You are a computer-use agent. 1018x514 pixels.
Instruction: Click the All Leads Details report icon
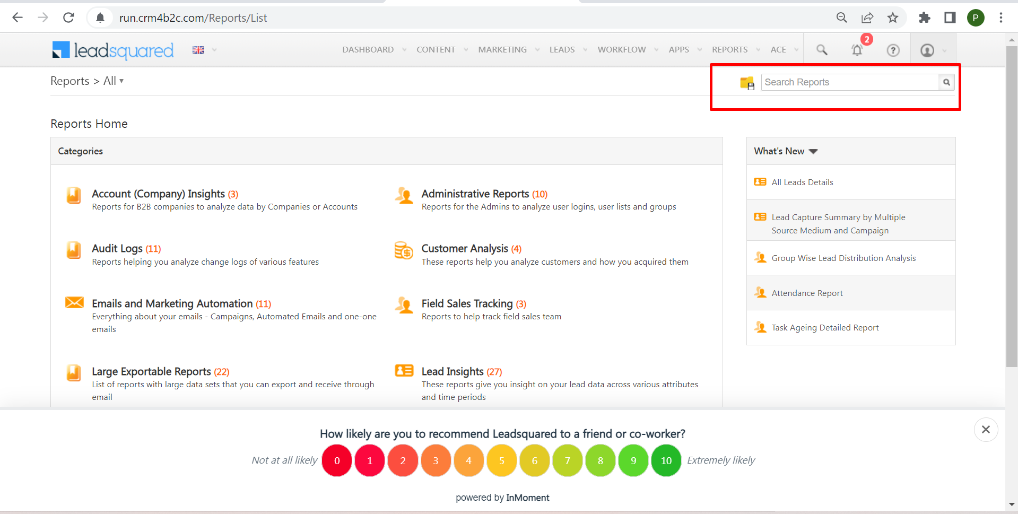coord(760,181)
